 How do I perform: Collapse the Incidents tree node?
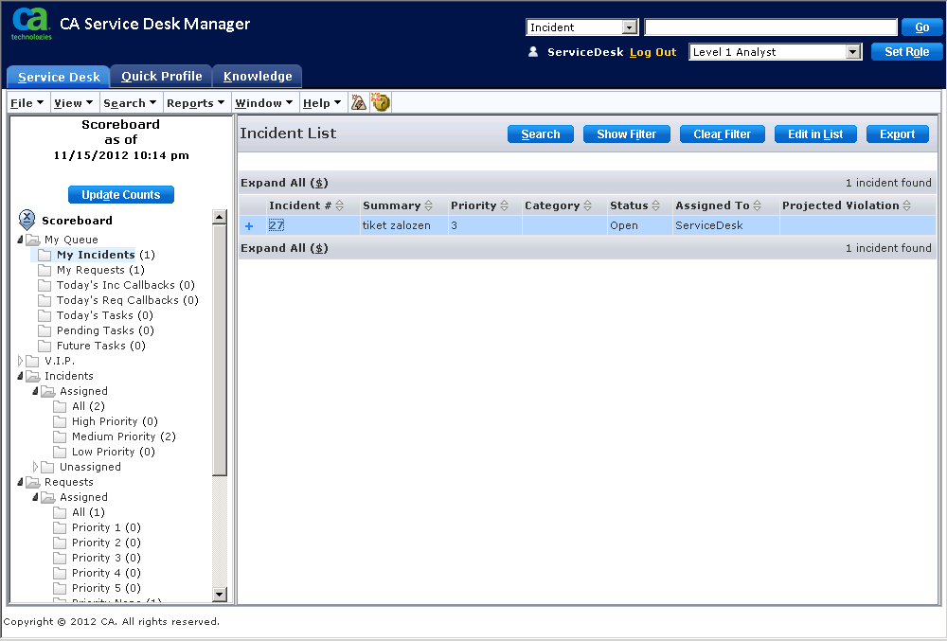(x=20, y=376)
